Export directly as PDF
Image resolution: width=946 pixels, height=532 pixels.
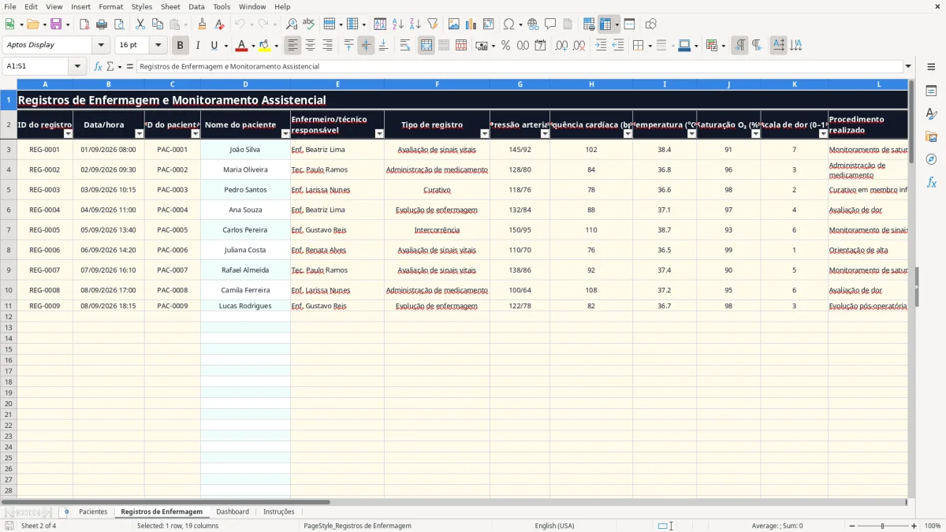click(84, 24)
